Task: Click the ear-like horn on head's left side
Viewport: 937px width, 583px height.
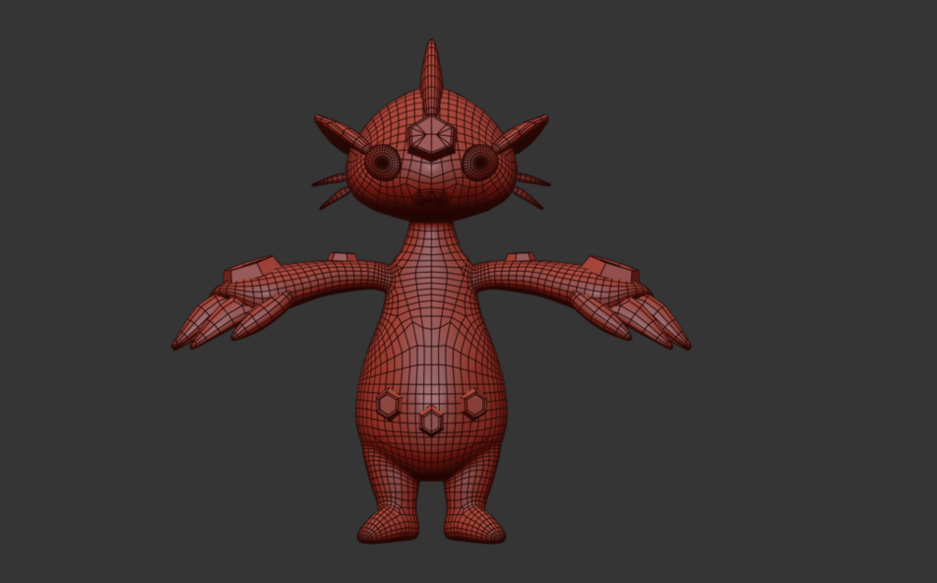Action: [x=340, y=134]
